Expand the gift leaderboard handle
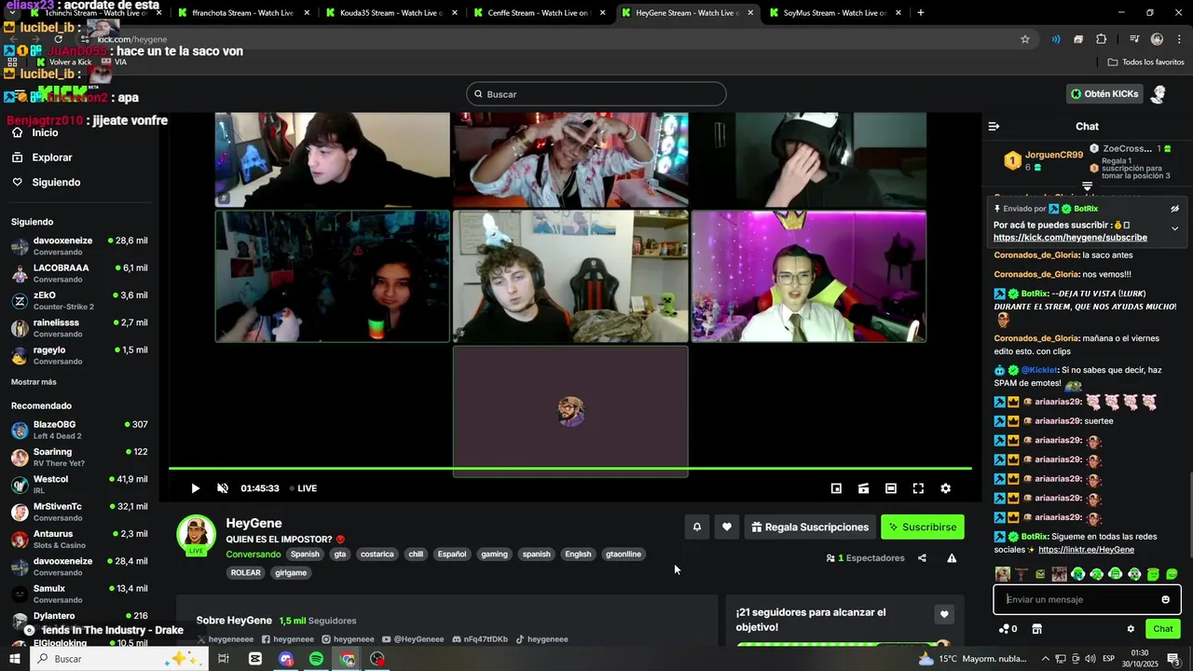Viewport: 1193px width, 671px height. pyautogui.click(x=1087, y=187)
